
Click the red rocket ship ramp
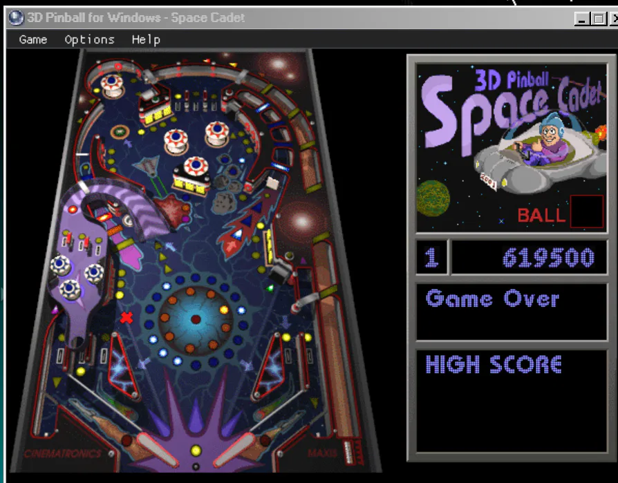247,224
